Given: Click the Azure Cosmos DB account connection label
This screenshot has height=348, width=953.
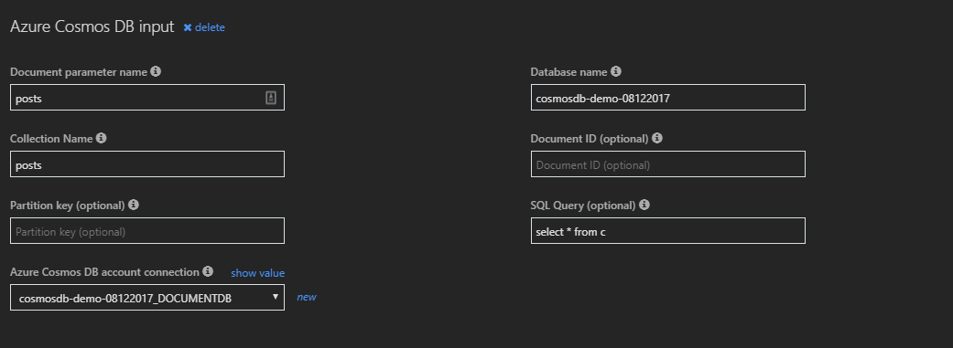Looking at the screenshot, I should (104, 272).
